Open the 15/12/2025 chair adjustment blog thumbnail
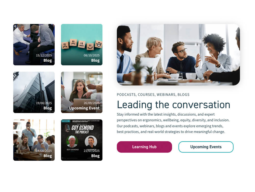Screen dimensions: 255x192 pyautogui.click(x=34, y=45)
